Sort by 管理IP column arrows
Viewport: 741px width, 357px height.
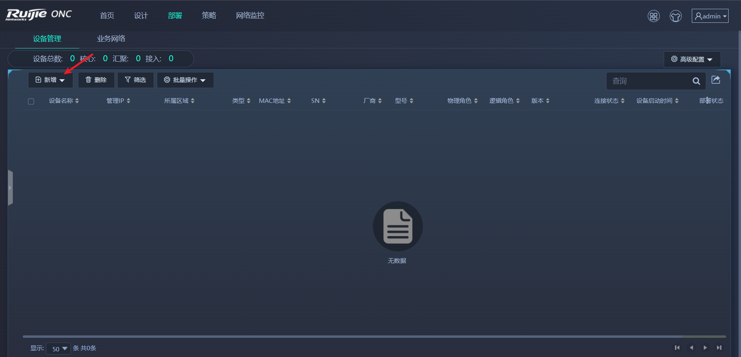[x=128, y=101]
